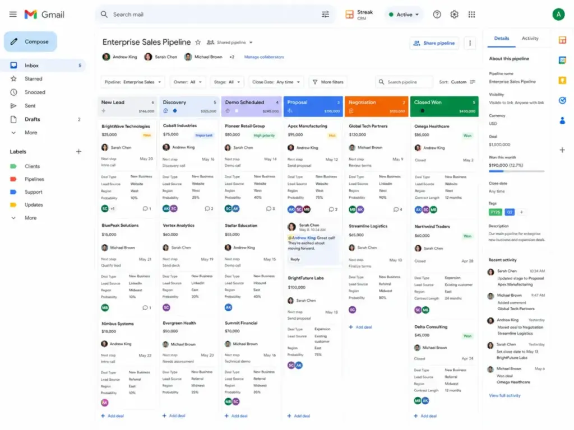Click Manage collaborators link
This screenshot has width=574, height=430.
click(264, 57)
